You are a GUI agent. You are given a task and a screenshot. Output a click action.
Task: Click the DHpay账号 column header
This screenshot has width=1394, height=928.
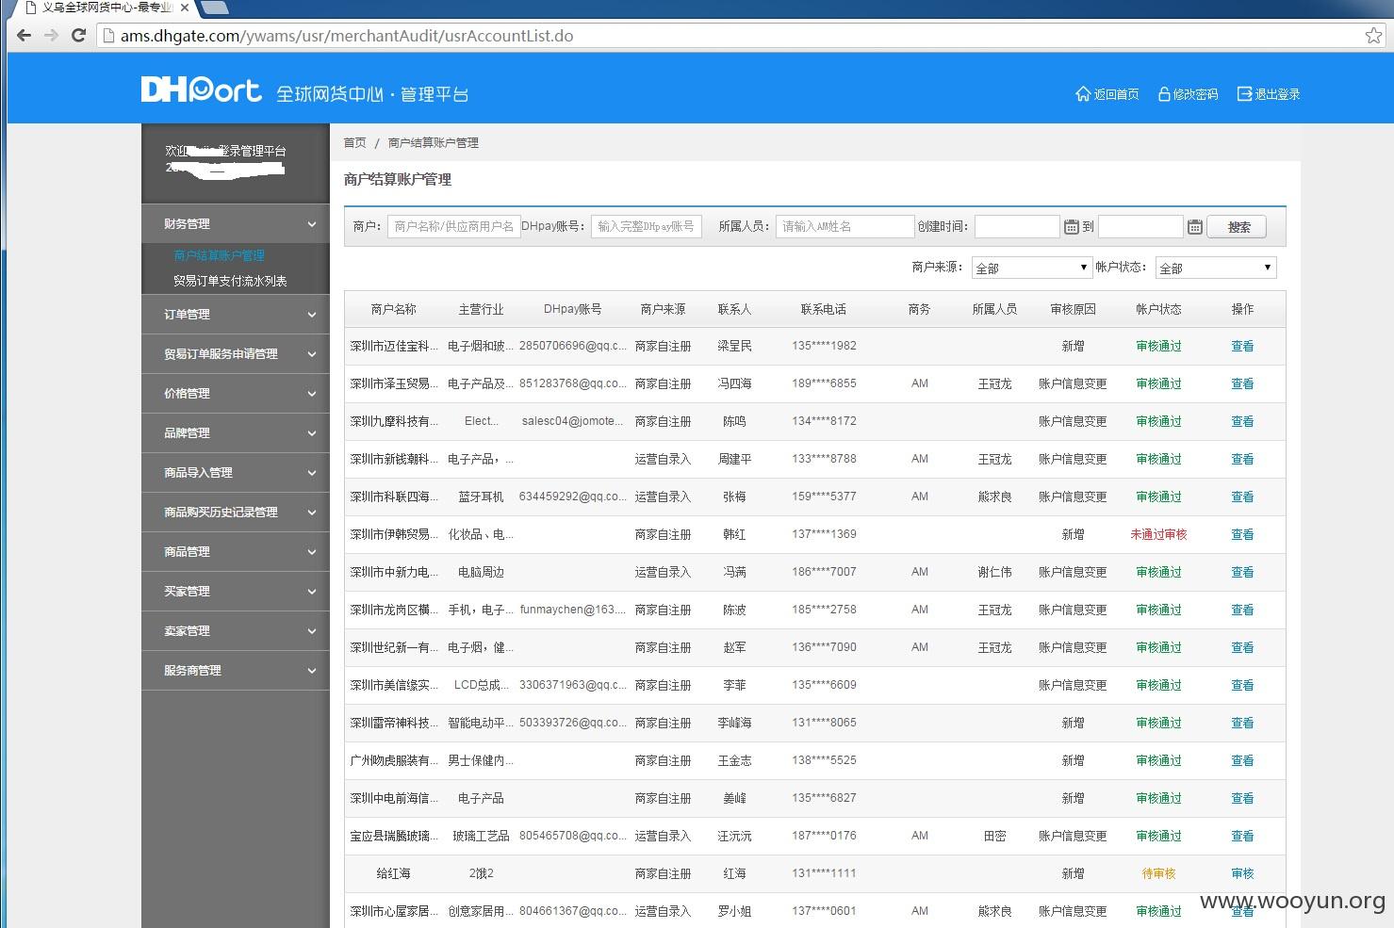pyautogui.click(x=573, y=309)
